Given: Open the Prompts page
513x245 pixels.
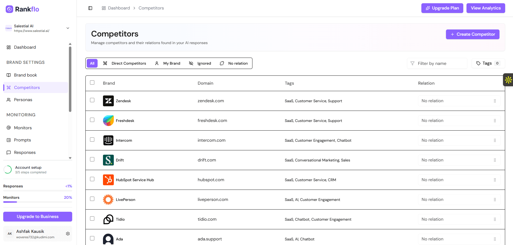Looking at the screenshot, I should (22, 140).
